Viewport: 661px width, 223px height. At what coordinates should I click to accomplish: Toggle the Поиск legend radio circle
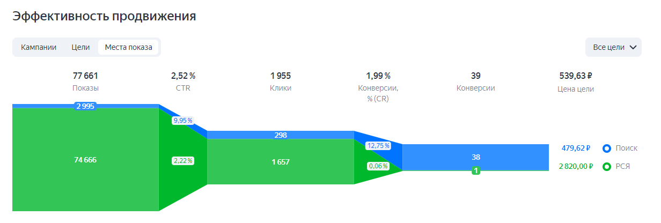pyautogui.click(x=607, y=148)
